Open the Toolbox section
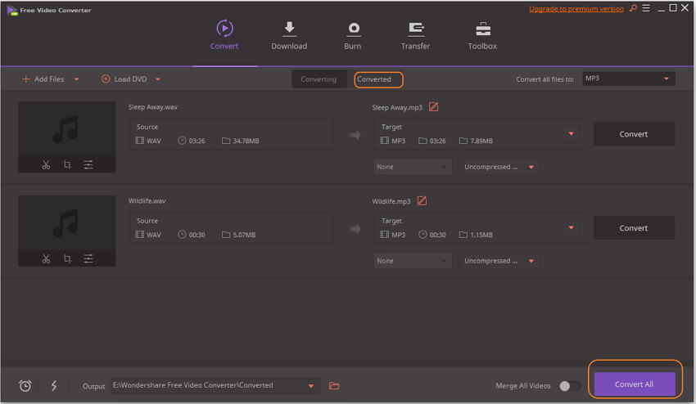Screen dimensions: 696x404 pos(482,35)
